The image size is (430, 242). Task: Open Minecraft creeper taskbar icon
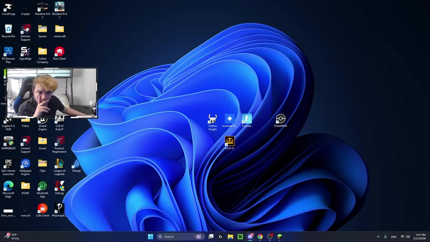tap(240, 237)
